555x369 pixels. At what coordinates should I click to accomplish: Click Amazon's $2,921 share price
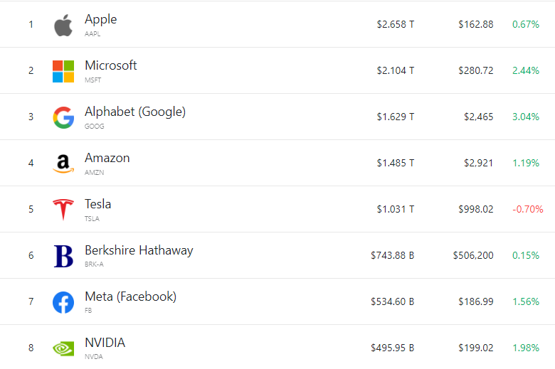478,163
